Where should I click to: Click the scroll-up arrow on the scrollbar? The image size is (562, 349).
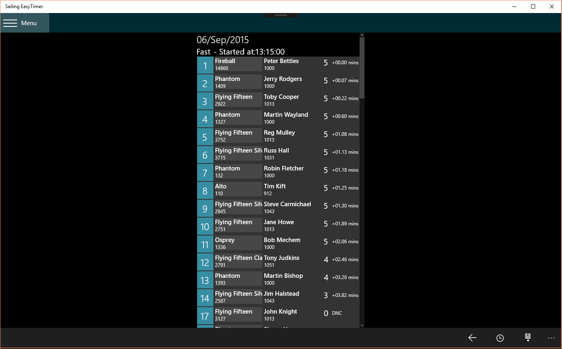(362, 35)
